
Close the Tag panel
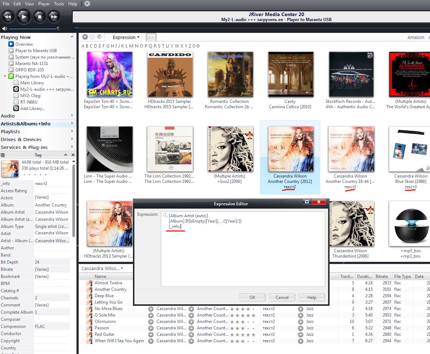73,155
